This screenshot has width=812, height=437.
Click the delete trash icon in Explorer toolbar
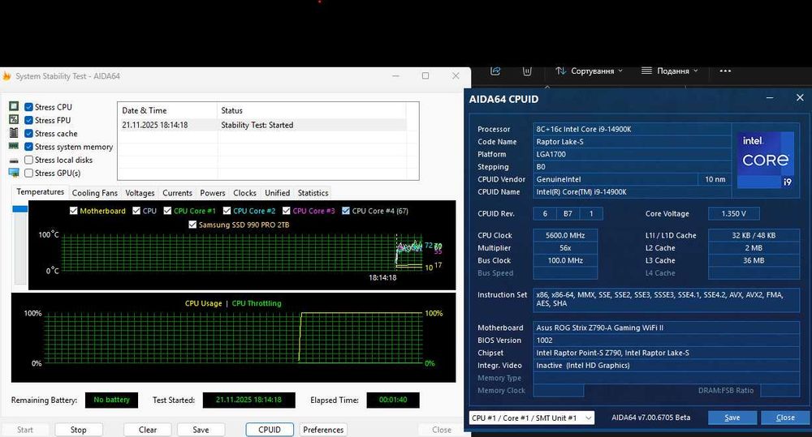click(x=527, y=71)
